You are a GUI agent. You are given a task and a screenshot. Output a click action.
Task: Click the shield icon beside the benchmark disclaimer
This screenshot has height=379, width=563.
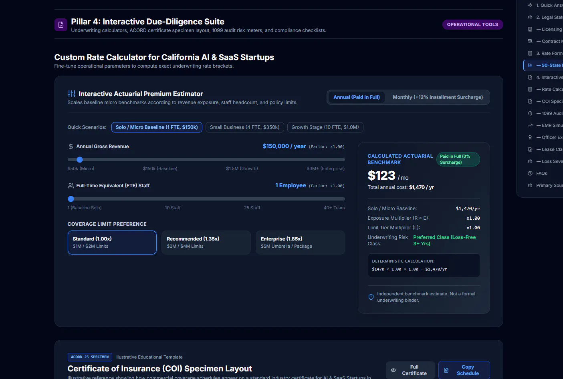(371, 297)
